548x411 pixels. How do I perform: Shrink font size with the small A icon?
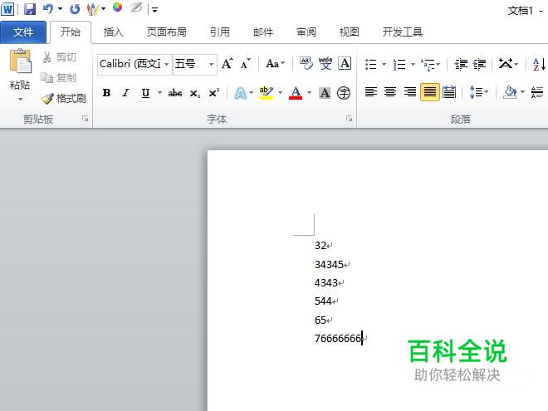245,64
